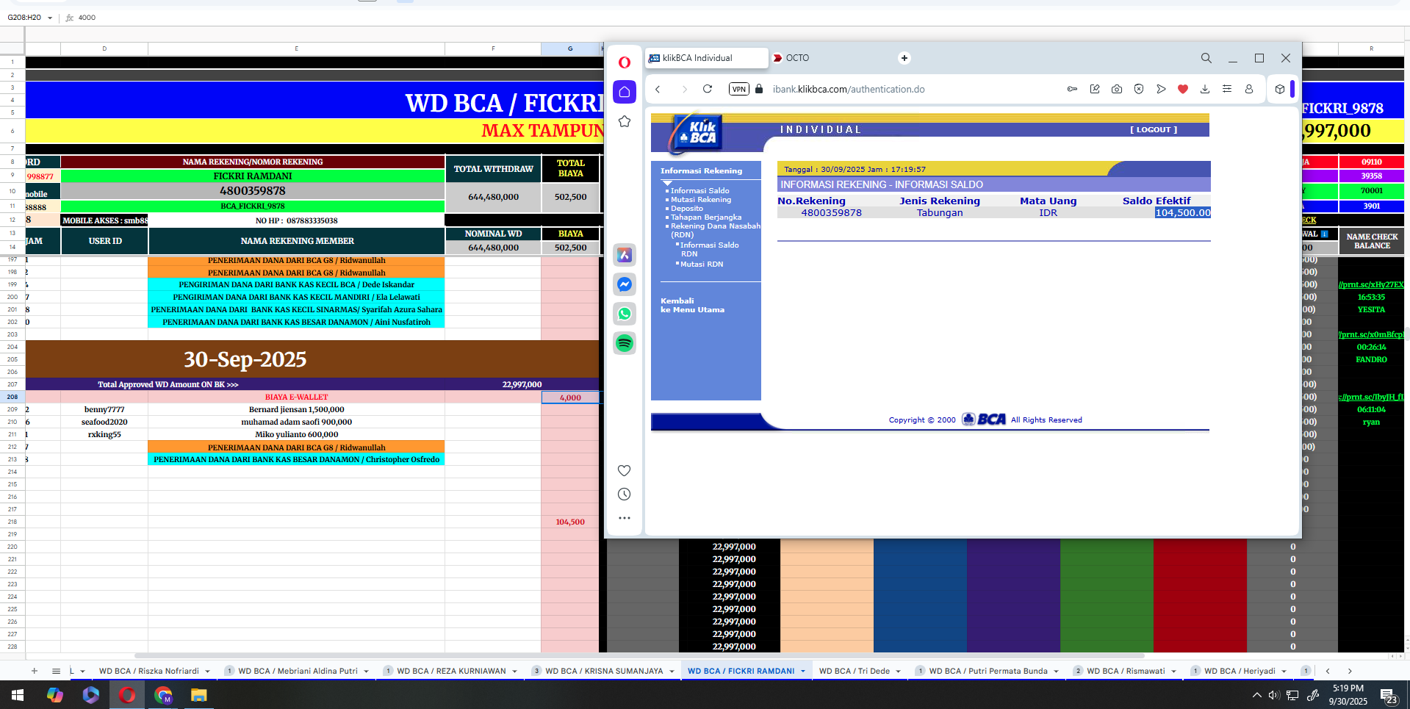
Task: Open spreadsheet Name Box dropdown arrow
Action: [50, 18]
